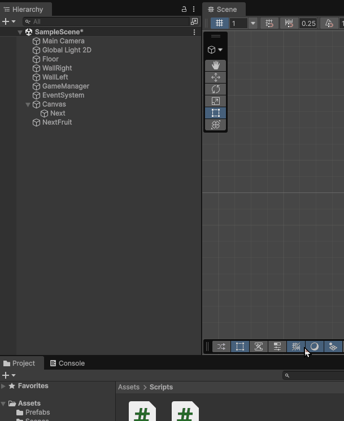
Task: Click the bottom toolbar drag handle
Action: (207, 347)
